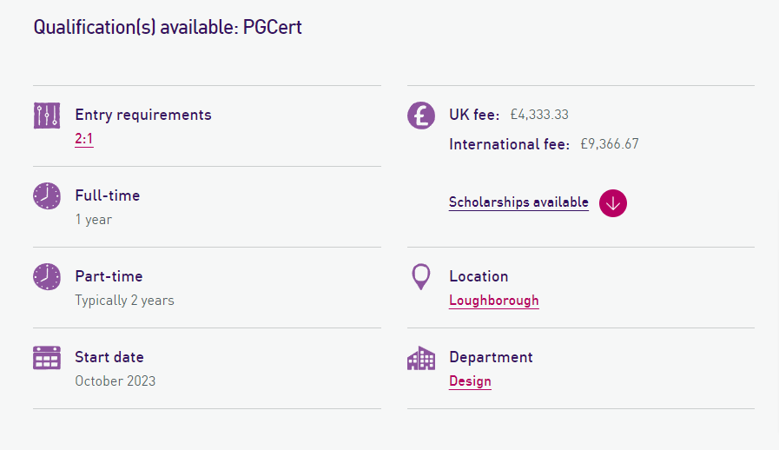The height and width of the screenshot is (450, 779).
Task: Open the Loughborough location link
Action: [x=493, y=301]
